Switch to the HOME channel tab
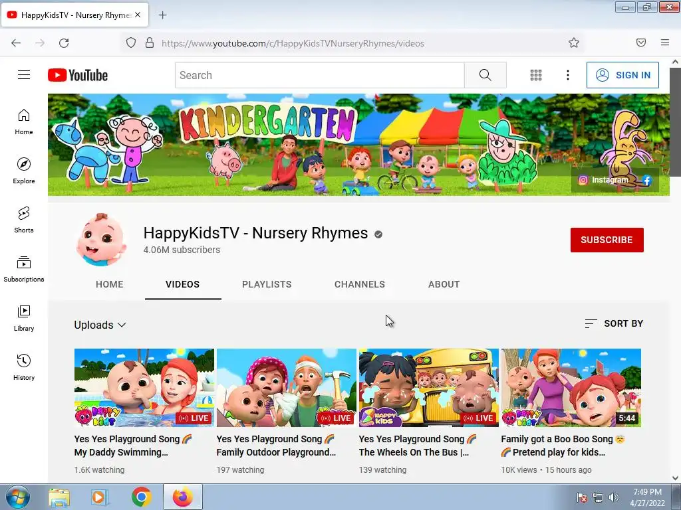The image size is (681, 510). pyautogui.click(x=110, y=284)
